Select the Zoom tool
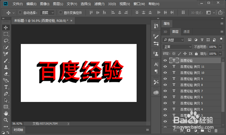This screenshot has width=226, height=135. coord(6,120)
